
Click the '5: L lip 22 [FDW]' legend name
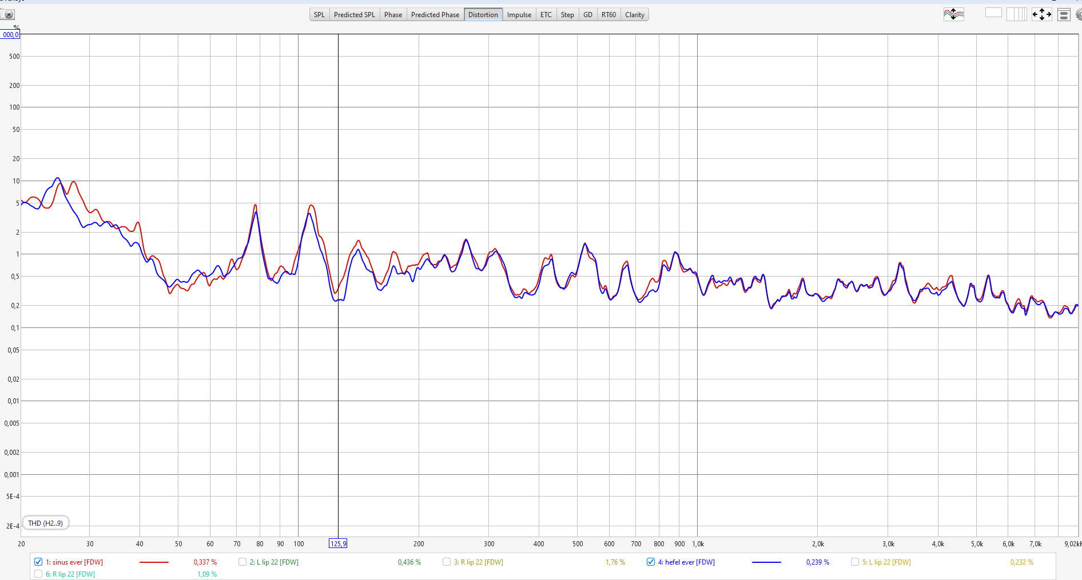(x=886, y=562)
